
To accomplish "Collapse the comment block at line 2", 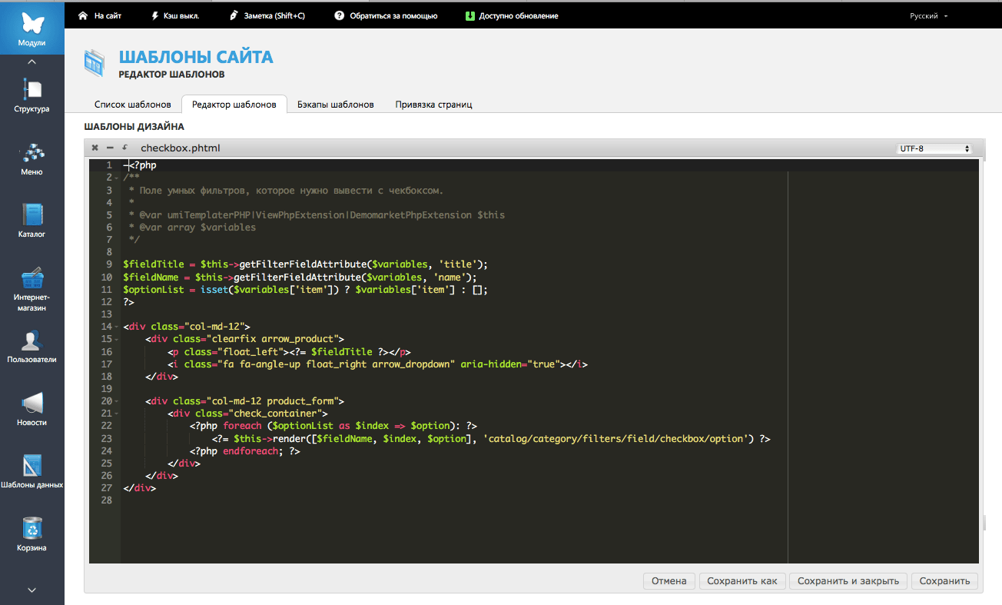I will click(116, 178).
